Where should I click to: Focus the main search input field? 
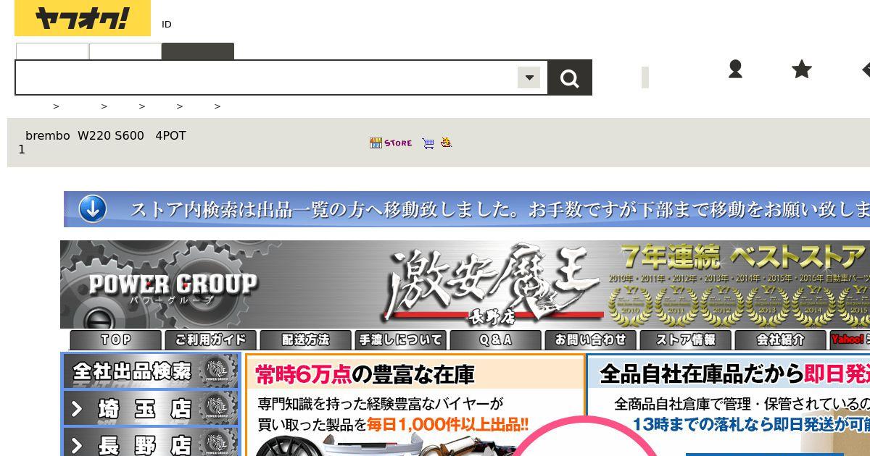point(266,77)
